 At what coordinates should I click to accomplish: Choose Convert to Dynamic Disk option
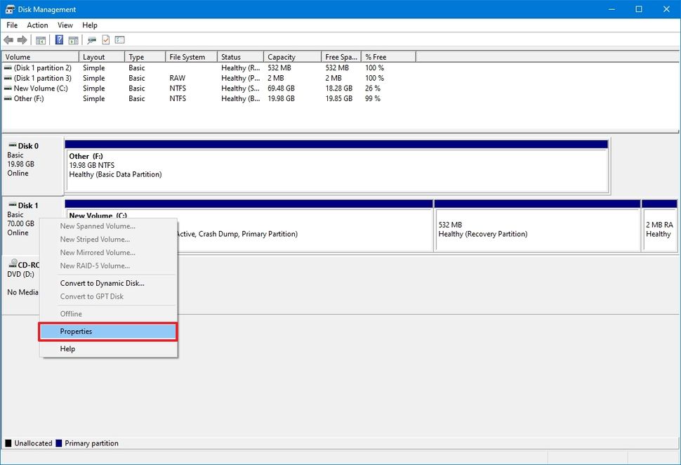click(102, 283)
